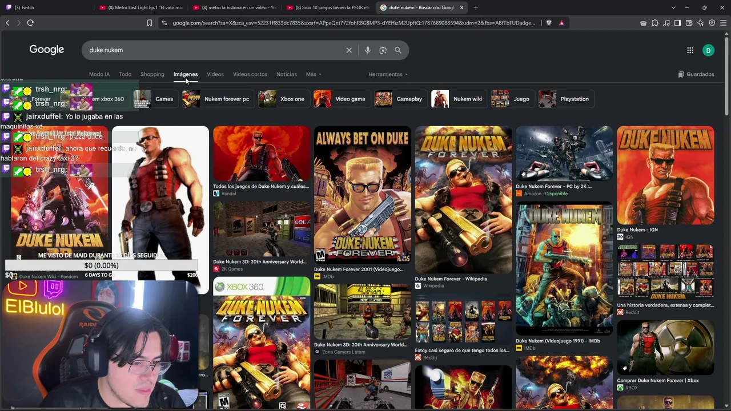Open the Herramientas tools dropdown

coord(388,74)
